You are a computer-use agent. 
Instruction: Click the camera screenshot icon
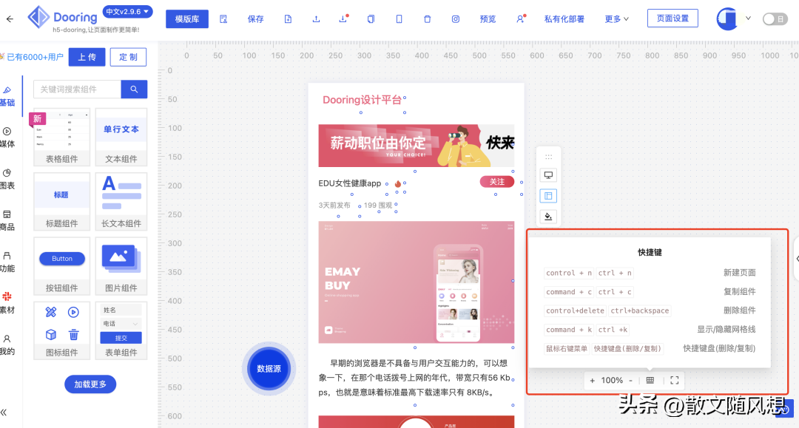coord(456,18)
